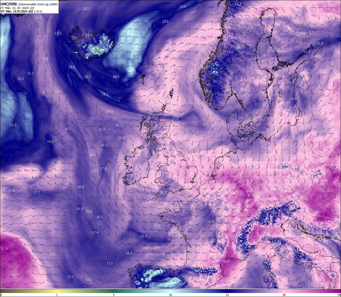Select the 16.8 value east of Scotland
Screen dimensions: 341x297
175,119
